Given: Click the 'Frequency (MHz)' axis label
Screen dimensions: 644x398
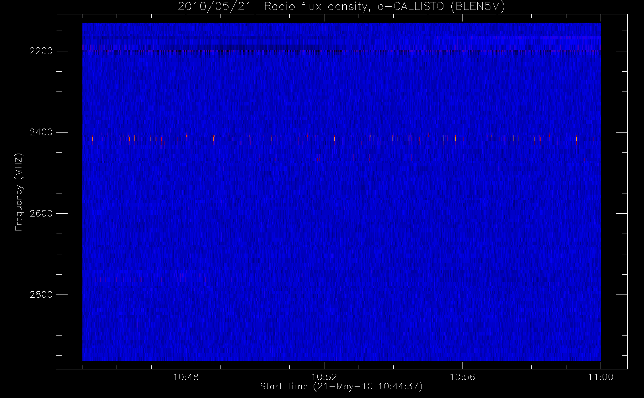Looking at the screenshot, I should 19,192.
